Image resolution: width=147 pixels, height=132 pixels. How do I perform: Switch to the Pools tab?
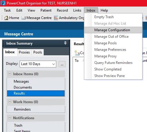click(x=38, y=52)
